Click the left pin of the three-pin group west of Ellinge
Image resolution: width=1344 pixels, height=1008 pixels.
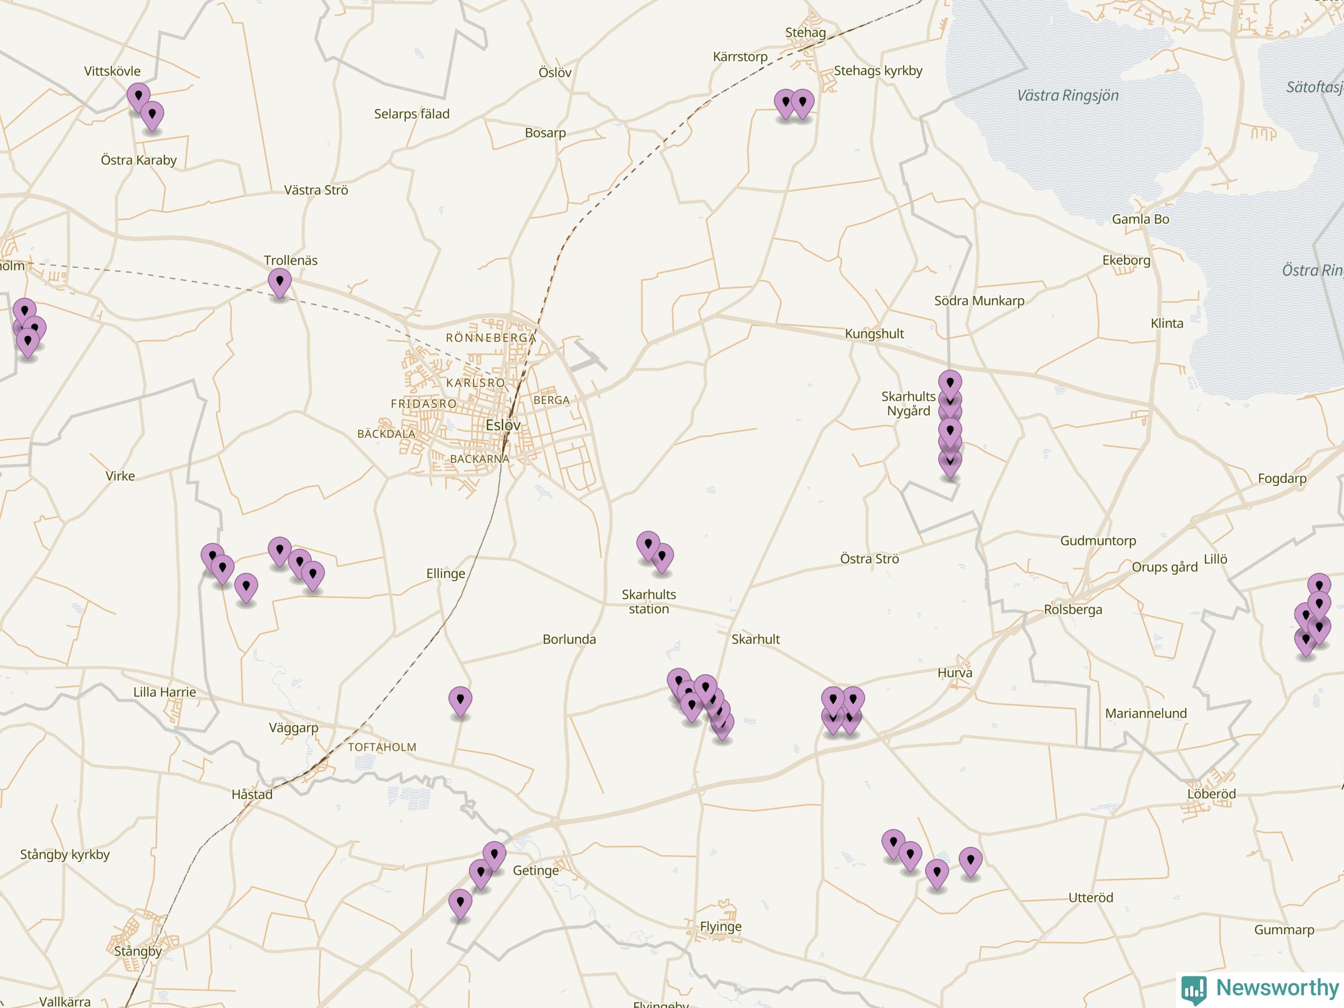coord(279,552)
